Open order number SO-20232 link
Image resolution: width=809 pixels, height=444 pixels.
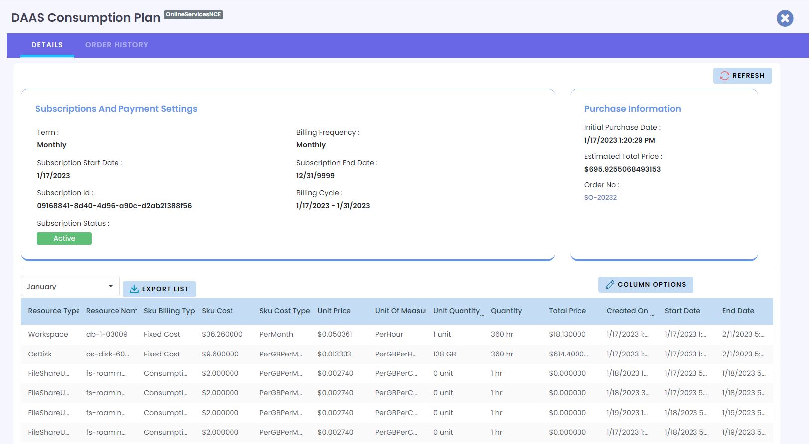tap(600, 197)
